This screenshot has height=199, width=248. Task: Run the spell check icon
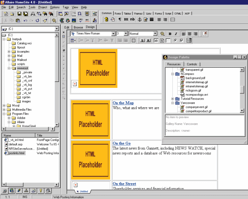pos(81,20)
